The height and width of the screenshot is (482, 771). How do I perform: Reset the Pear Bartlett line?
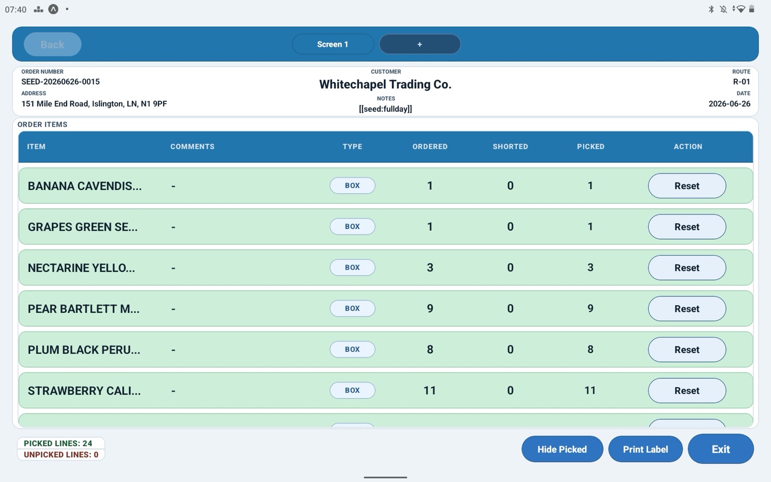coord(687,308)
